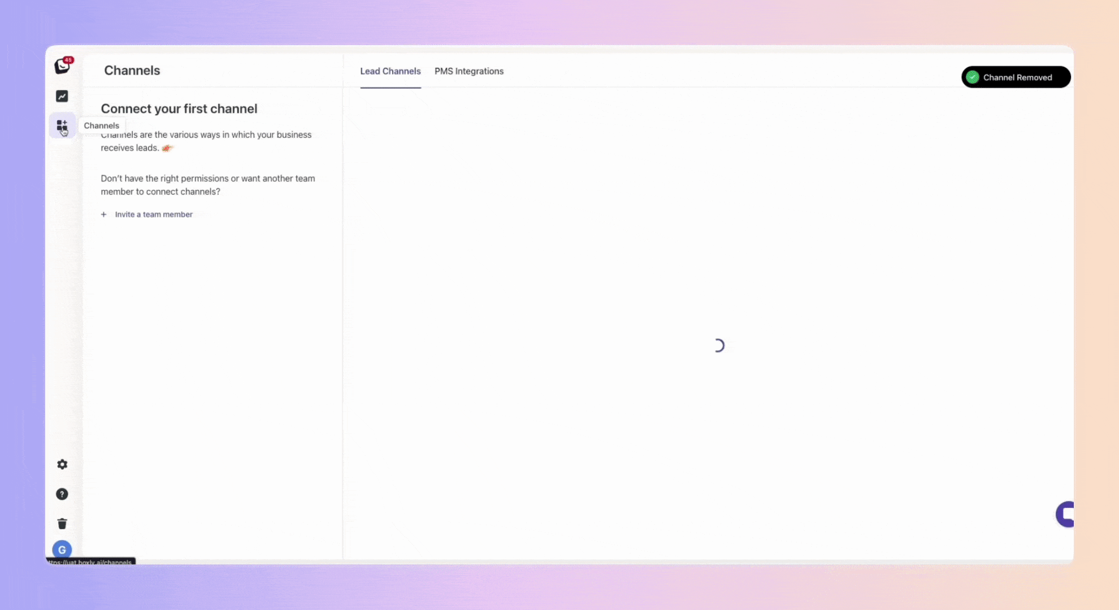The image size is (1119, 610).
Task: Click the Channels page title
Action: (132, 71)
